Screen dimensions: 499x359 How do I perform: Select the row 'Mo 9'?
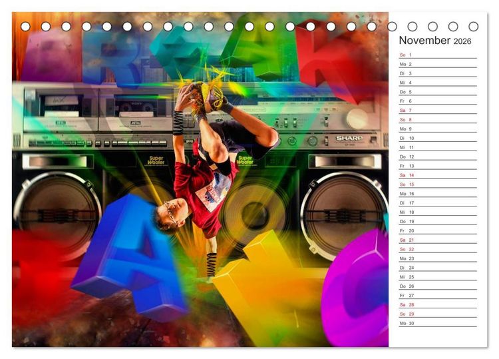pyautogui.click(x=438, y=129)
